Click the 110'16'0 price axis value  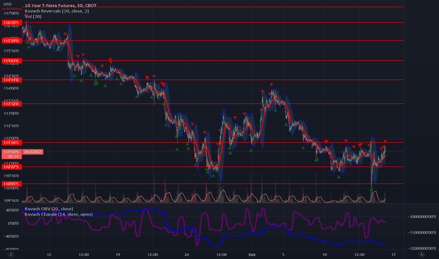[x=11, y=176]
